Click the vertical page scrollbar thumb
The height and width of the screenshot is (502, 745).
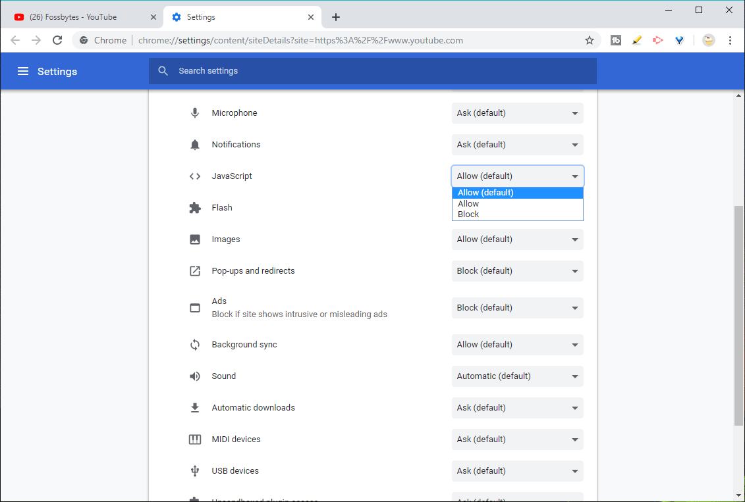[x=738, y=316]
